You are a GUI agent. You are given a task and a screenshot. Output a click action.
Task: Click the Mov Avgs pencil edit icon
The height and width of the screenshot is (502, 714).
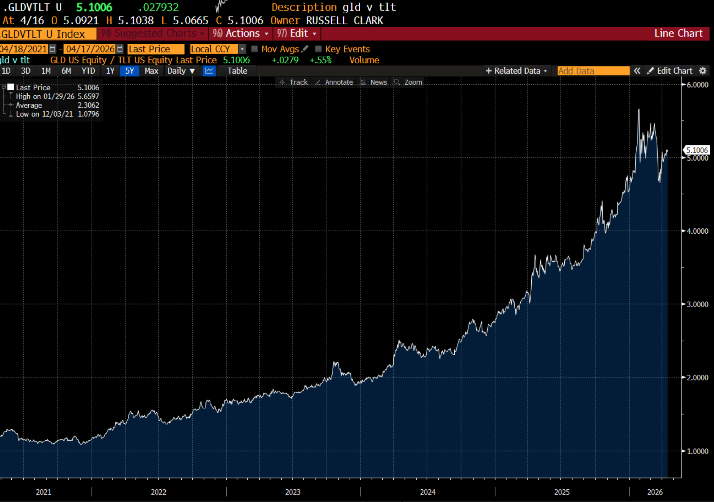304,49
